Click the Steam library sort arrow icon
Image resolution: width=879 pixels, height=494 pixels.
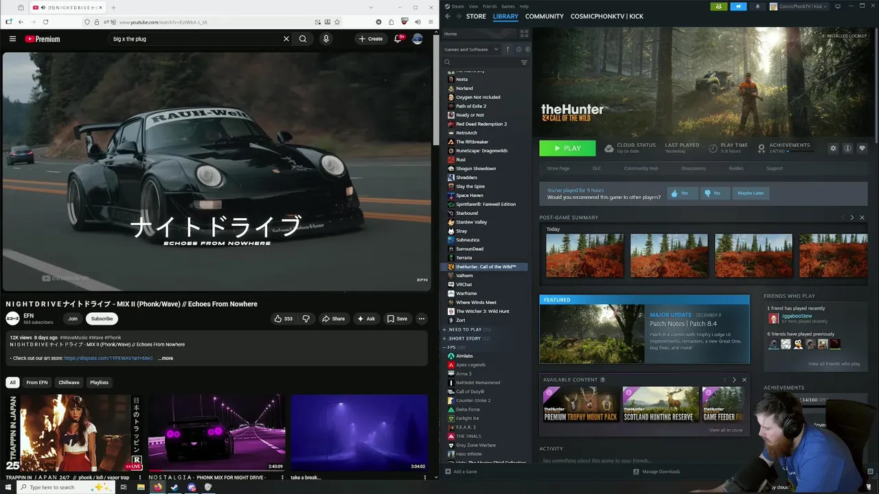pyautogui.click(x=507, y=49)
